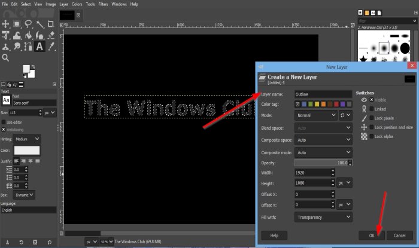Viewport: 419px width, 248px height.
Task: Open Composite mode dropdown
Action: [x=323, y=152]
